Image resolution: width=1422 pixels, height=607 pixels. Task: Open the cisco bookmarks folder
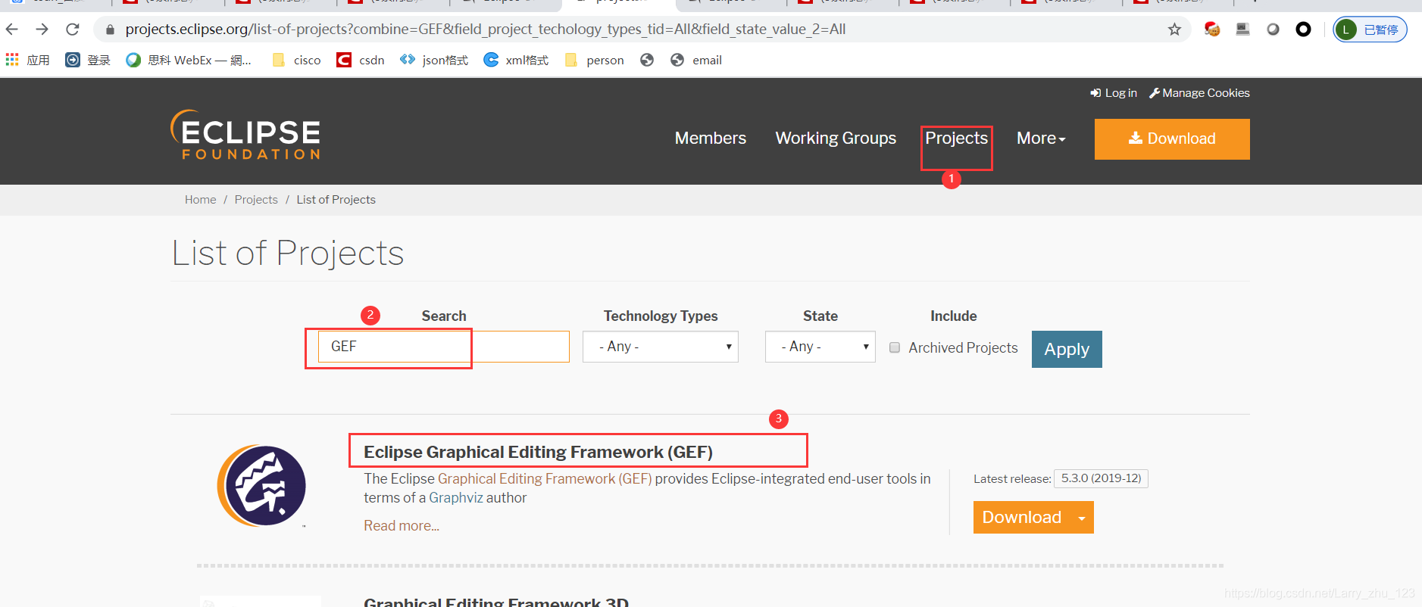pos(296,60)
